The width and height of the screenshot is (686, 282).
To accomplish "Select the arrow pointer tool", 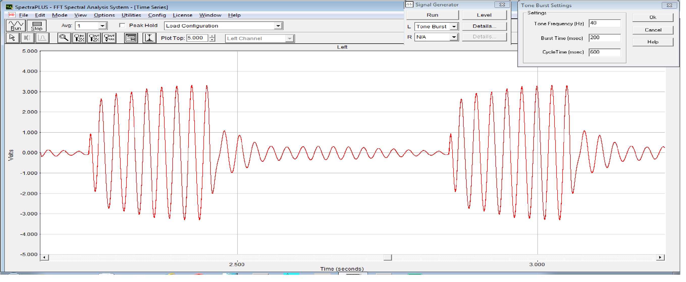I will click(x=12, y=38).
